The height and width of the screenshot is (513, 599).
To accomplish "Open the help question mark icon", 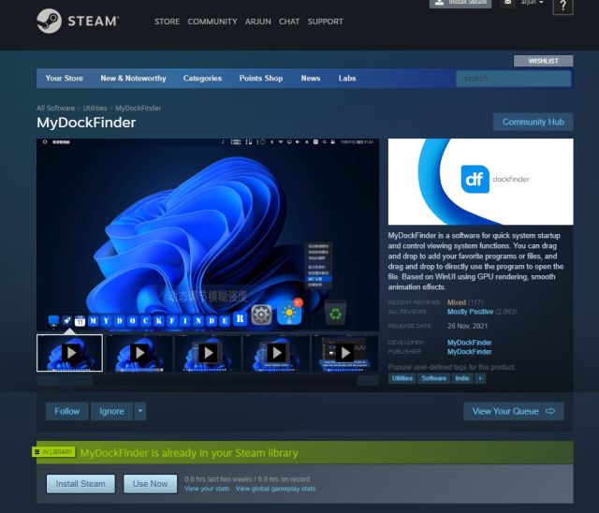I will 562,7.
